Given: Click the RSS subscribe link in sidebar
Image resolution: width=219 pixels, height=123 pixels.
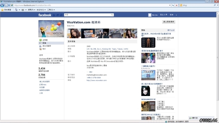Looking at the screenshot, I should 43,85.
